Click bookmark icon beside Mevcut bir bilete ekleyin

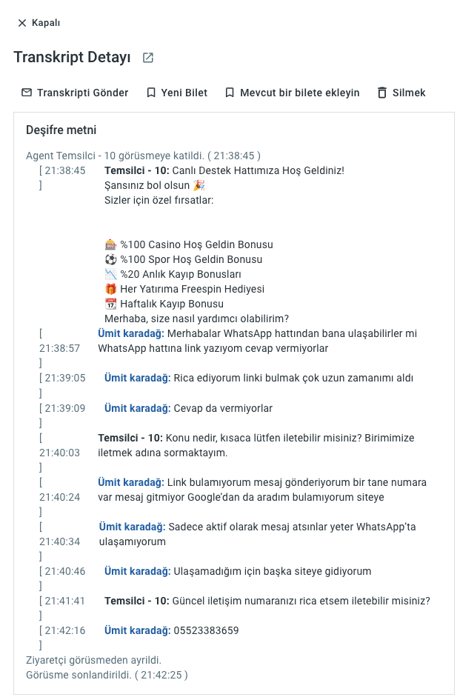click(x=230, y=93)
